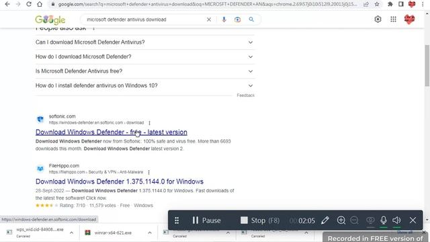Screen dimensions: 430x242
Task: Share this page from address bar
Action: point(366,4)
